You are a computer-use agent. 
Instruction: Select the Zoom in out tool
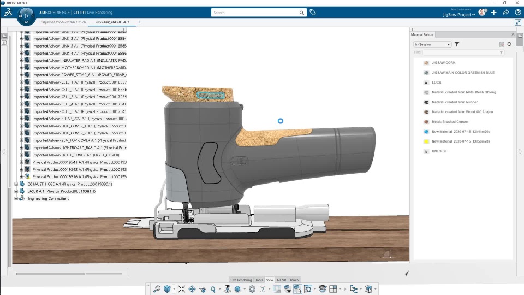(x=213, y=289)
